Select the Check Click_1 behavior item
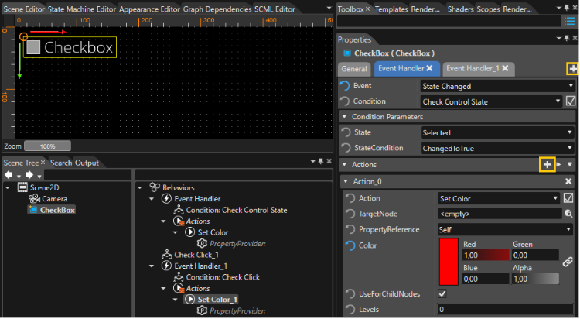Screen dimensions: 580x319 [196, 255]
